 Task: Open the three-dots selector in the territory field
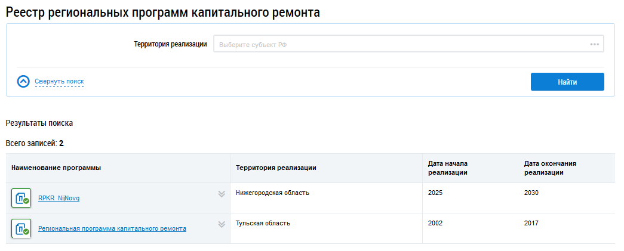click(x=594, y=44)
